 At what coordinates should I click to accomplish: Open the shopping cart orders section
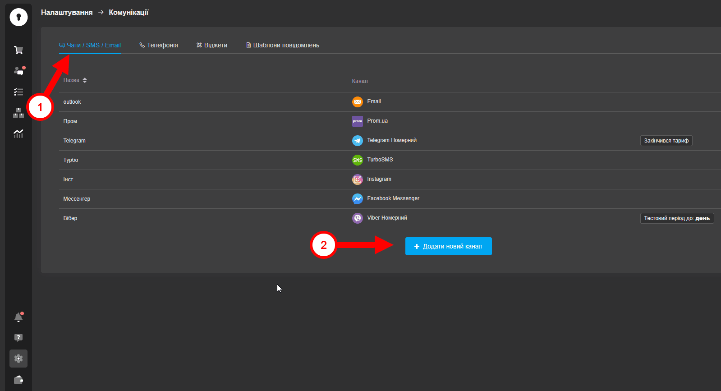coord(18,50)
